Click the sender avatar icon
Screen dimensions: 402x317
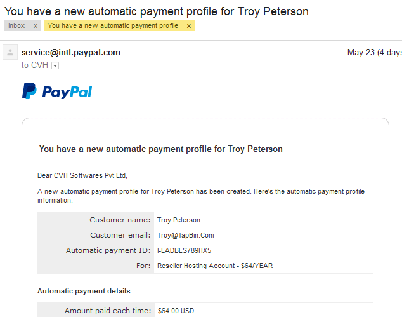coord(10,52)
